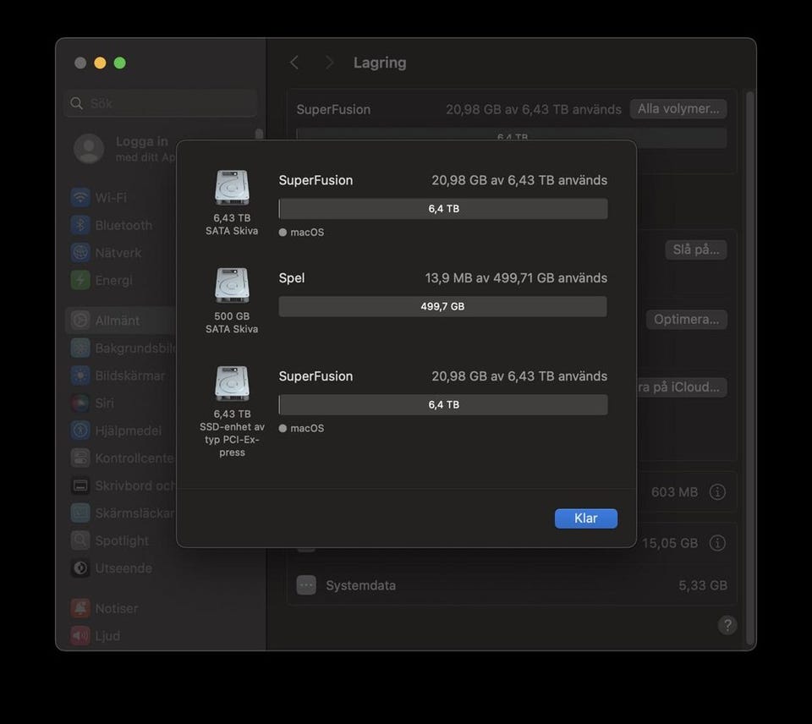Show info for the 15,05 GB item
The width and height of the screenshot is (812, 724).
click(717, 543)
